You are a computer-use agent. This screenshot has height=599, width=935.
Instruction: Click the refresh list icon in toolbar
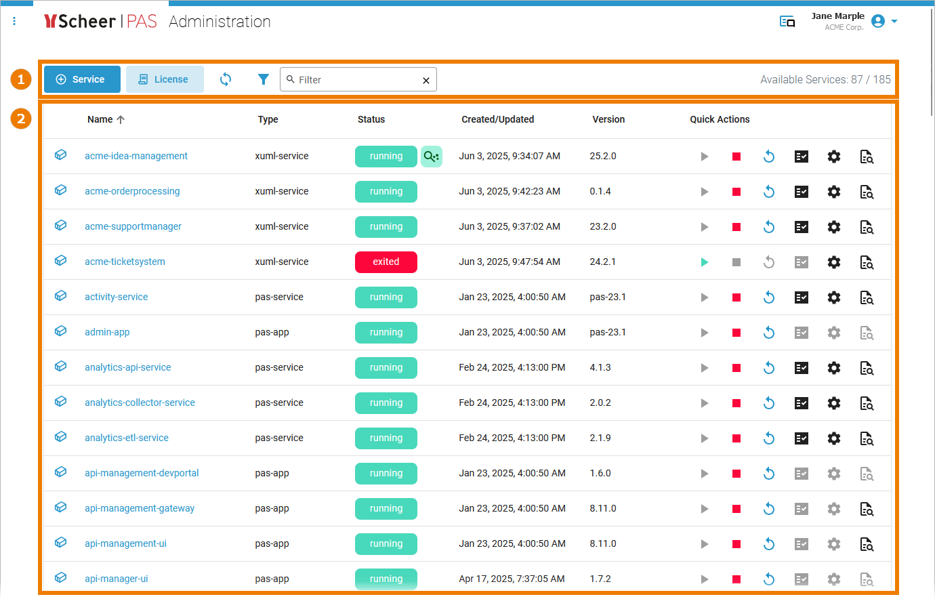(x=226, y=79)
